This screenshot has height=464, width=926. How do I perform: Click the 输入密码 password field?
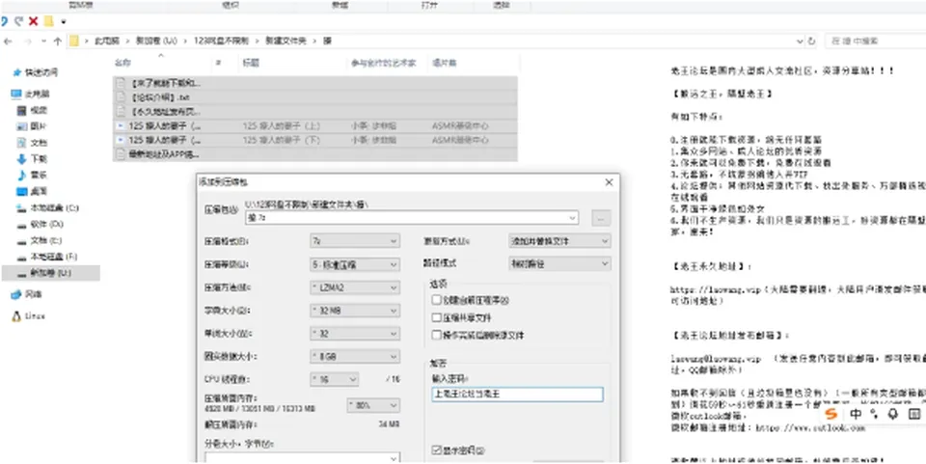517,395
